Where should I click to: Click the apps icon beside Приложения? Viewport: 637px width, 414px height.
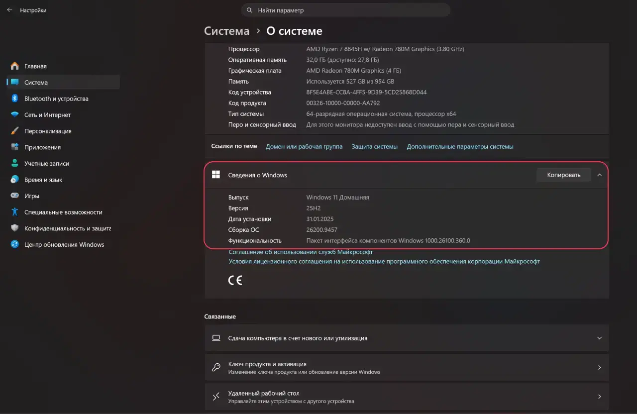point(15,147)
